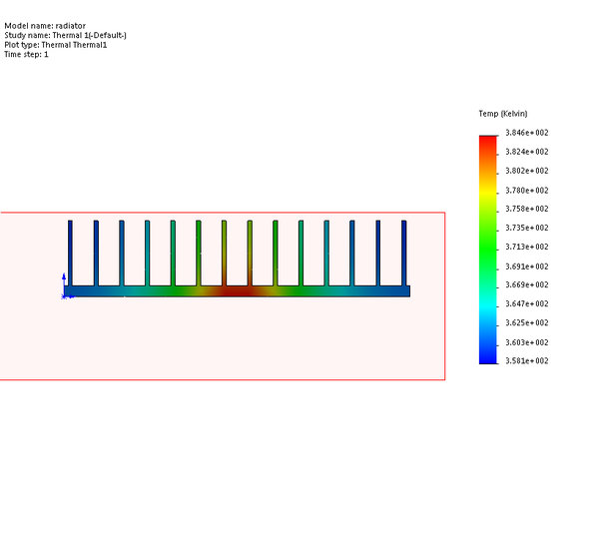The image size is (599, 537).
Task: Click the 3.603e+002 legend label
Action: click(x=527, y=342)
